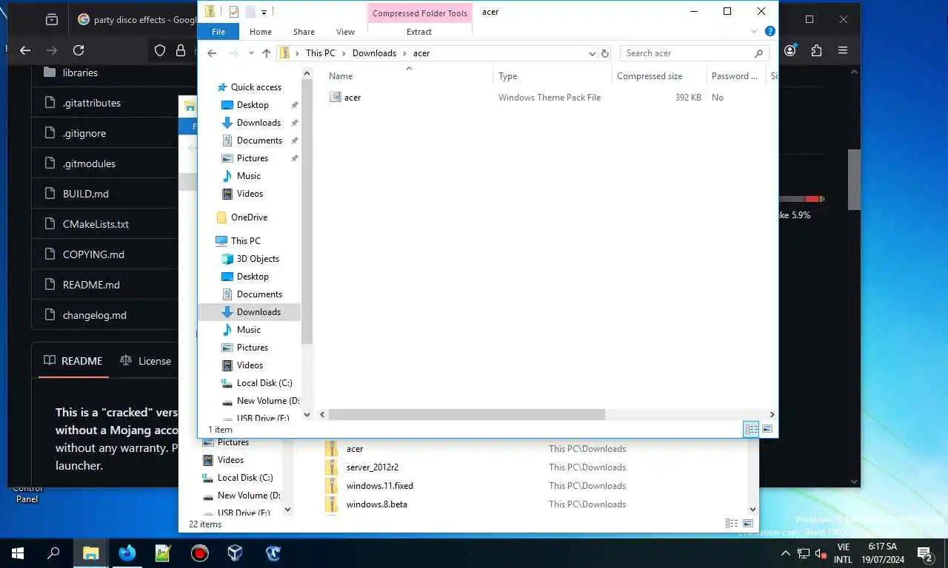Open .gitattributes file in browser
Screen dimensions: 948x568
point(92,103)
